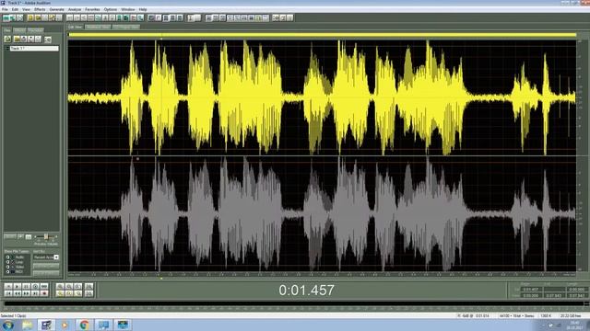
Task: Open the Sort By dropdown in Files panel
Action: point(46,257)
